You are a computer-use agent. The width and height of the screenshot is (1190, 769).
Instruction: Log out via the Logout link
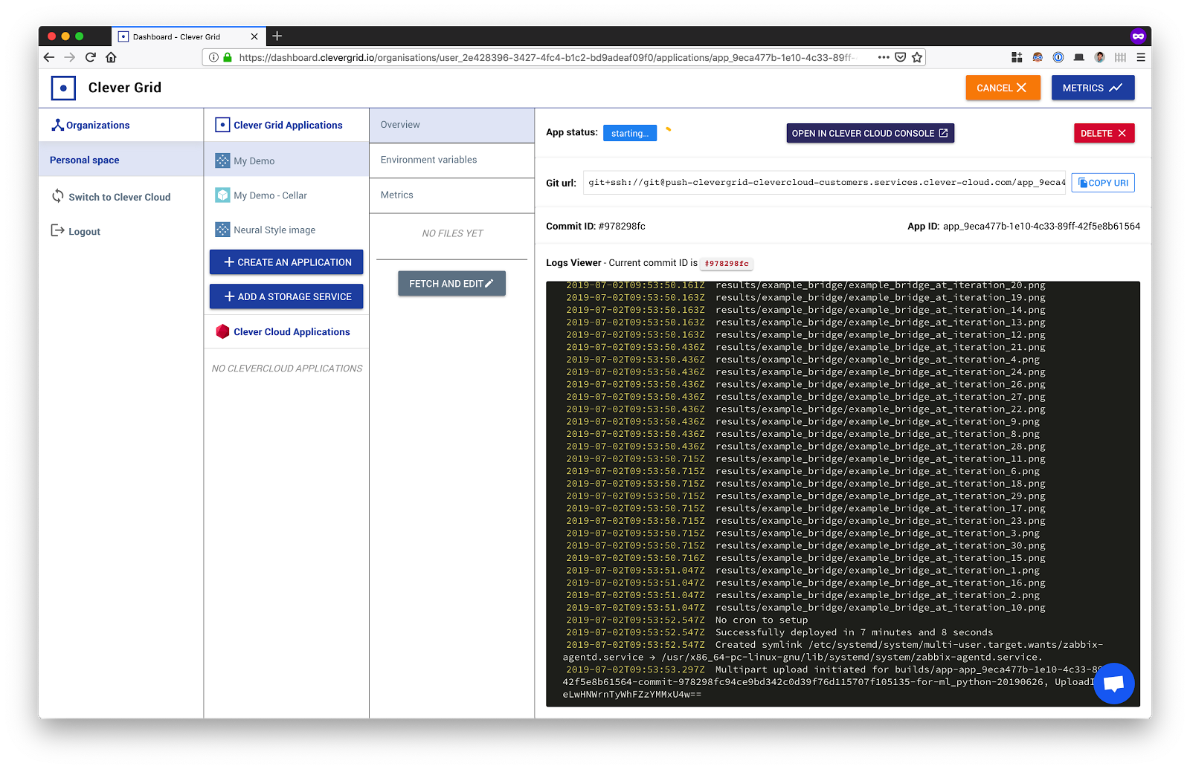point(84,232)
